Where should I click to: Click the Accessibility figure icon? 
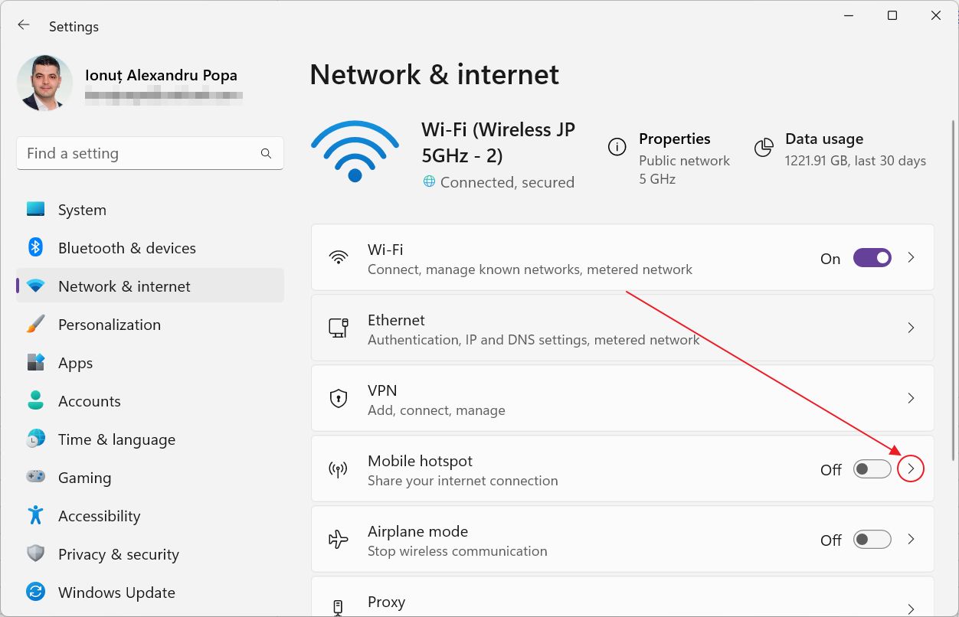coord(35,515)
